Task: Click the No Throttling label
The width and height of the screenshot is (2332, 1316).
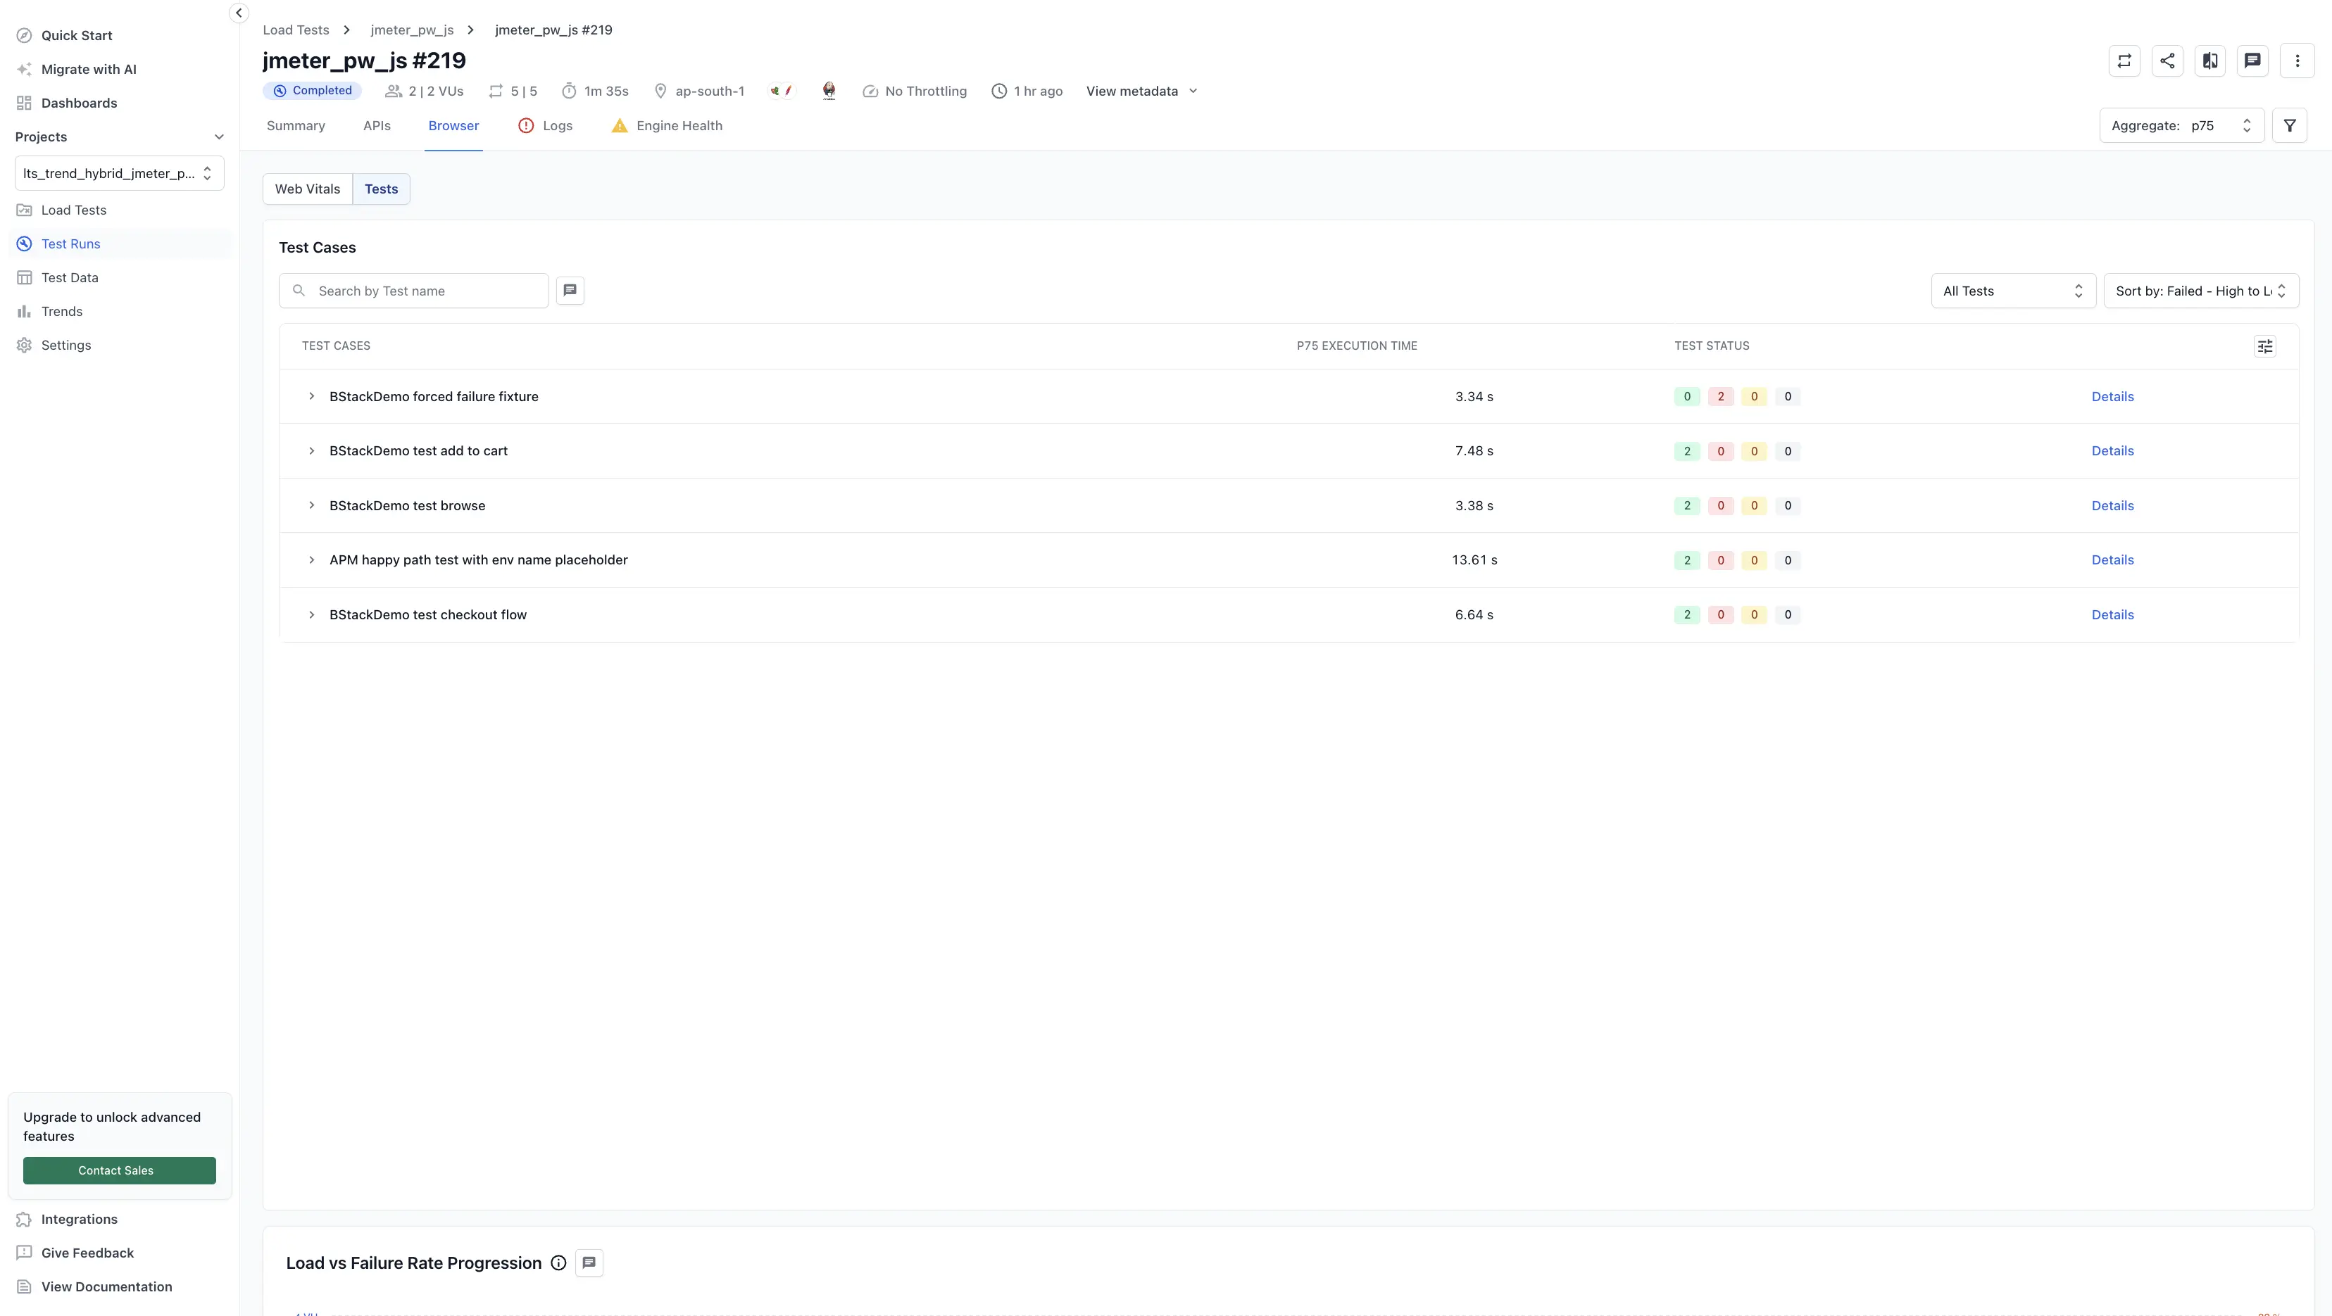Action: click(x=925, y=91)
